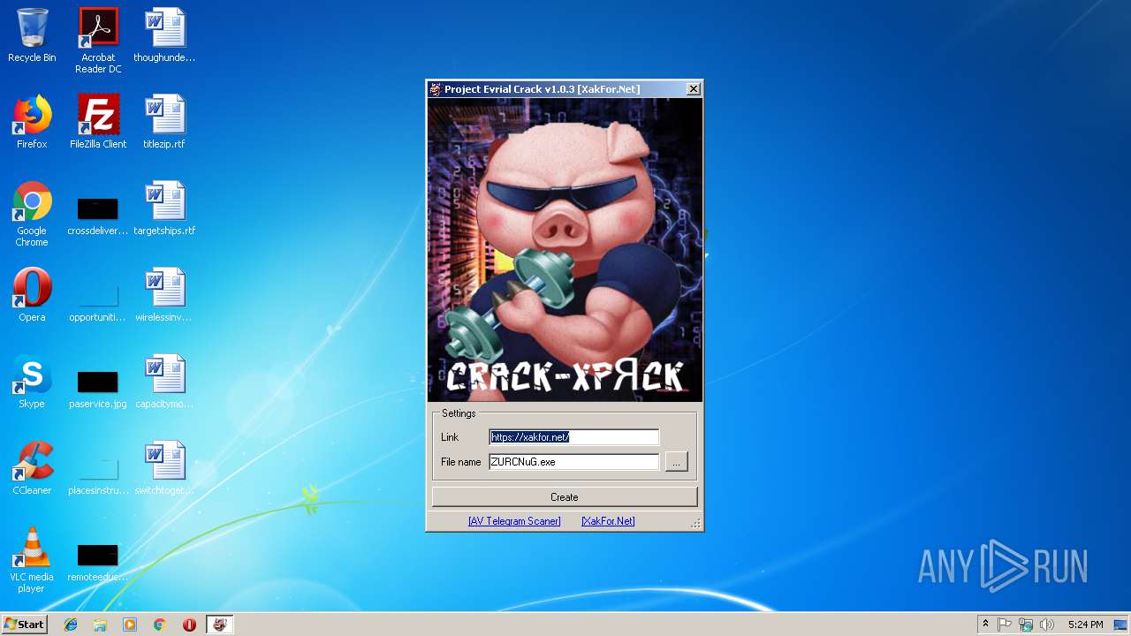Open the volume speaker tray icon
Image resolution: width=1131 pixels, height=636 pixels.
[x=1047, y=625]
